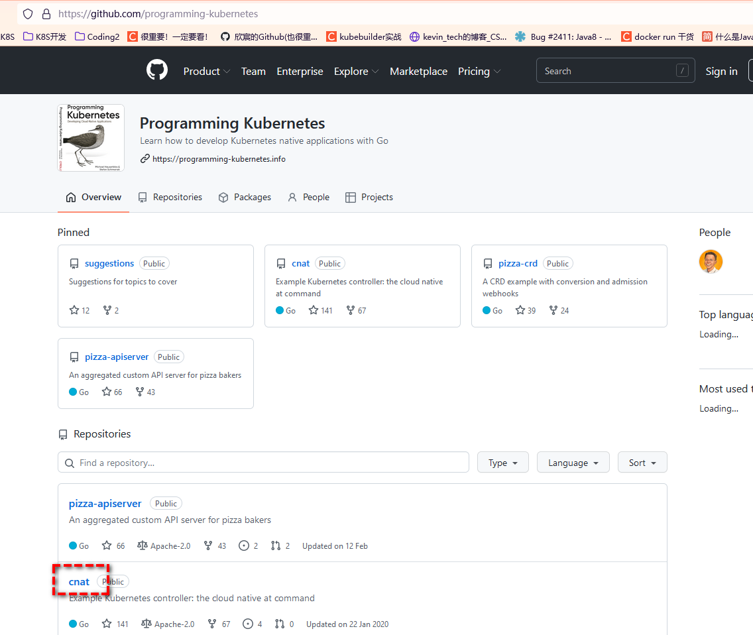The width and height of the screenshot is (753, 635).
Task: Open the Sort dropdown
Action: click(642, 463)
